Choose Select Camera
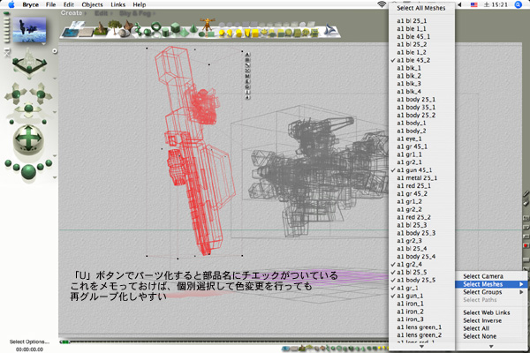This screenshot has width=530, height=353. point(491,276)
